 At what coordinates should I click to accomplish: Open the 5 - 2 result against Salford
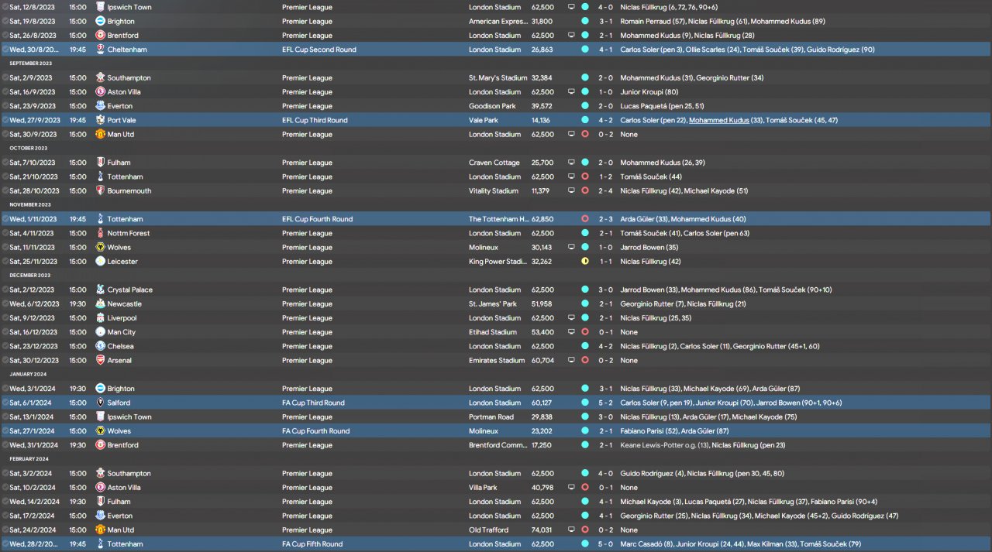[x=605, y=403]
